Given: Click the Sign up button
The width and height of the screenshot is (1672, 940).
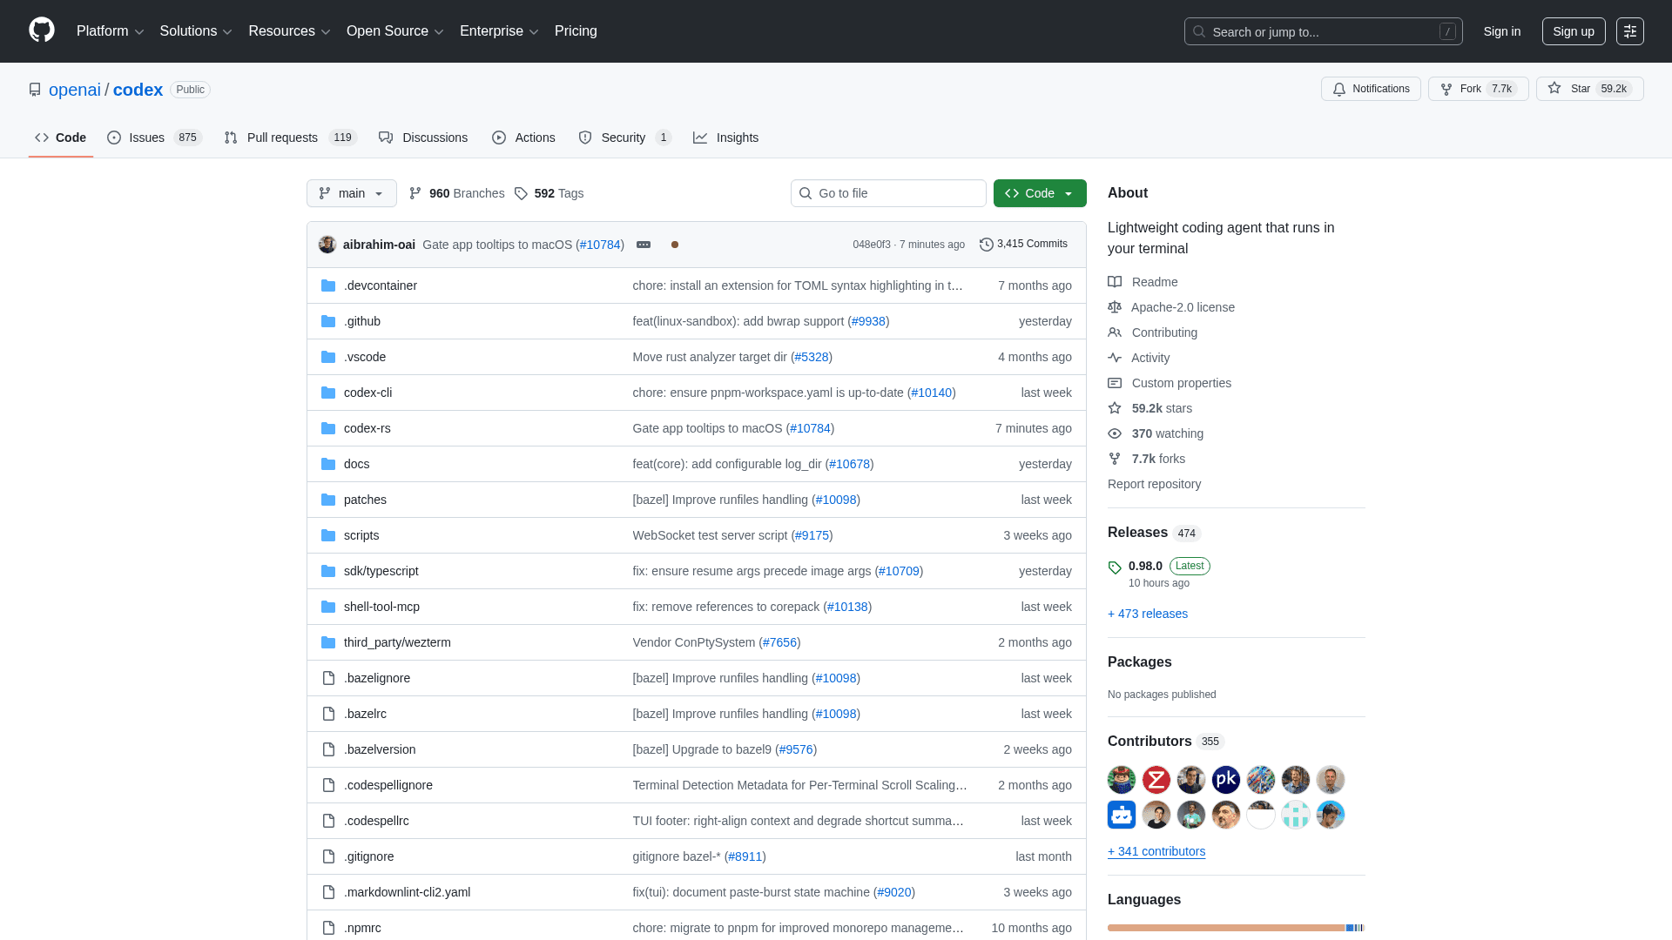Looking at the screenshot, I should click(x=1573, y=31).
